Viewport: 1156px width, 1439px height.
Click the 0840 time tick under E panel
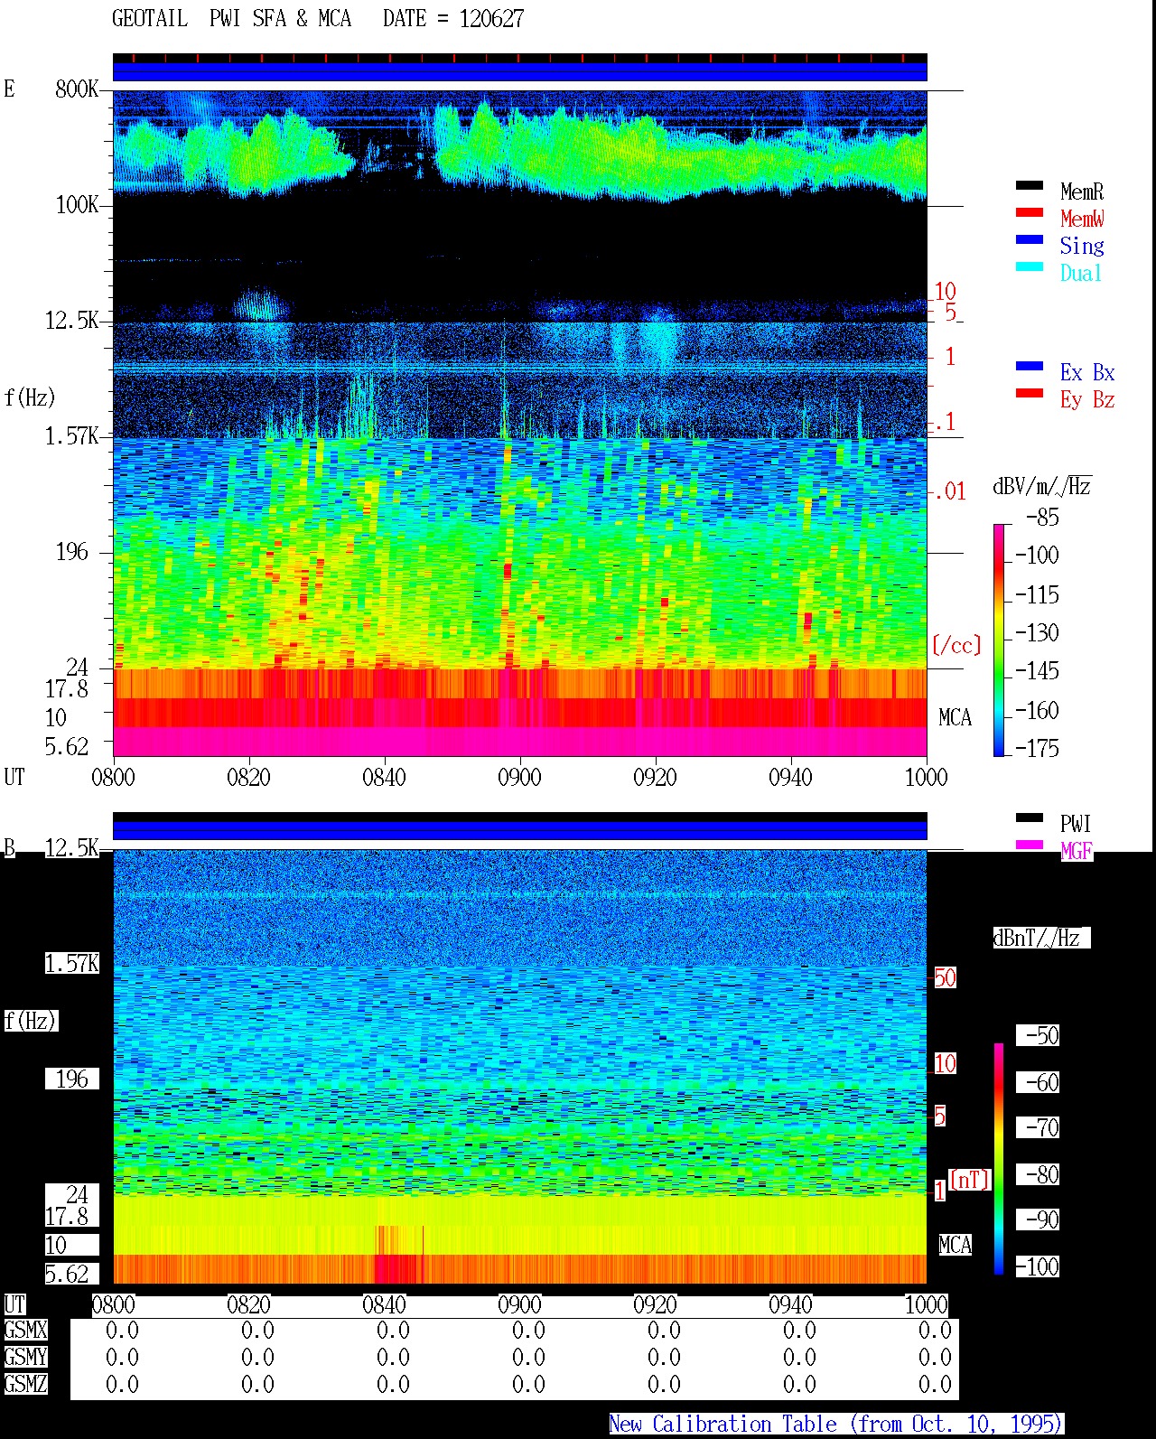click(384, 778)
